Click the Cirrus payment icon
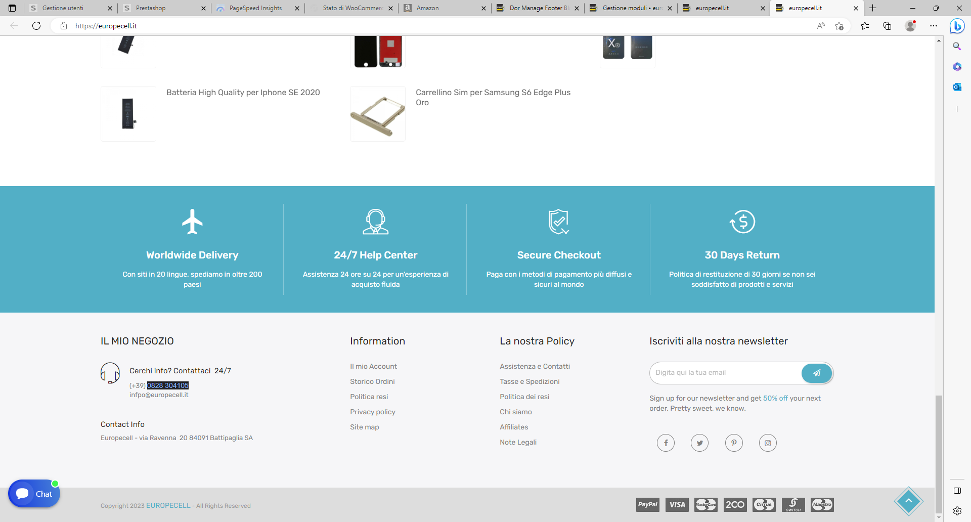 tap(764, 504)
